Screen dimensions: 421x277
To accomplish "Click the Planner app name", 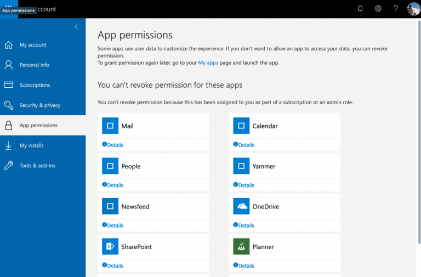I will pos(263,247).
